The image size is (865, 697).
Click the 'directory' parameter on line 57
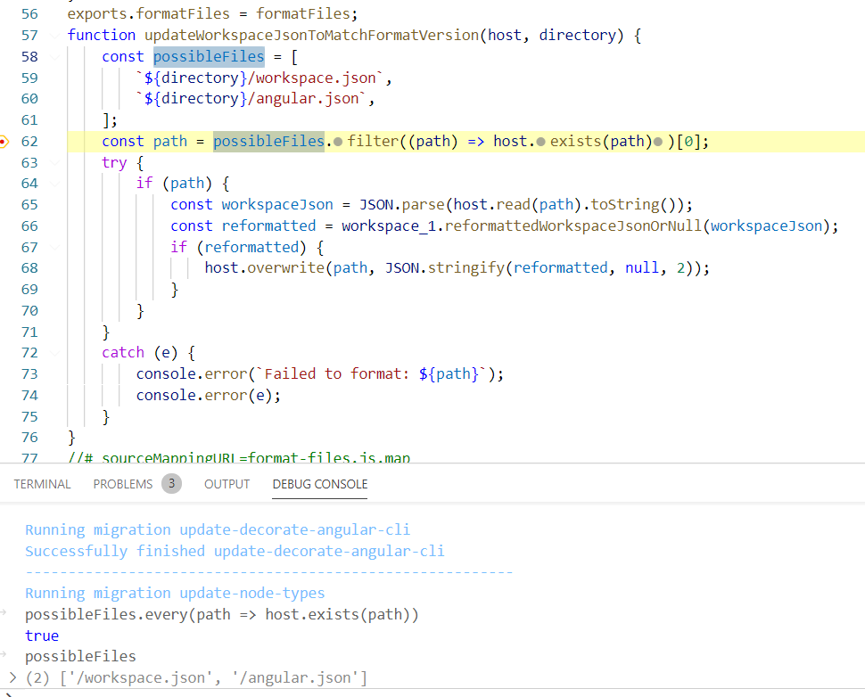[577, 36]
